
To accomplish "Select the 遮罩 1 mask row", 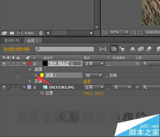I will point(64,75).
